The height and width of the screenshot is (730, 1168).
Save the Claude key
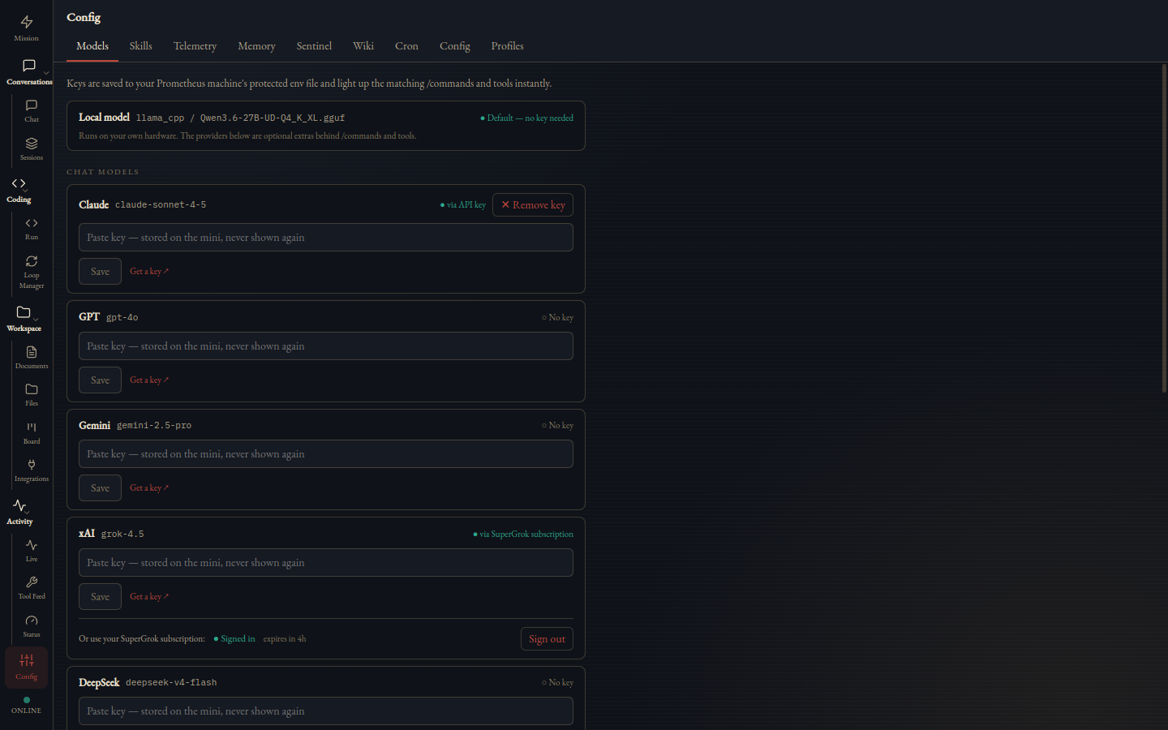[100, 272]
